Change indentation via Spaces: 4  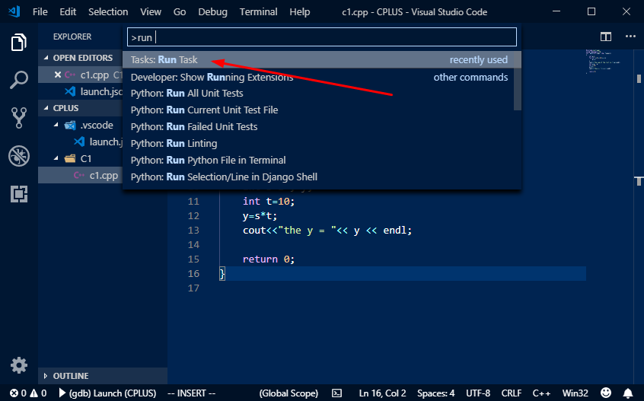pos(435,393)
